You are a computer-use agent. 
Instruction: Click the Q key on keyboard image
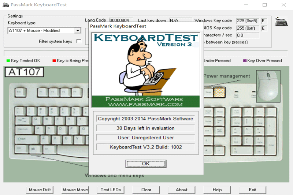coord(37,120)
